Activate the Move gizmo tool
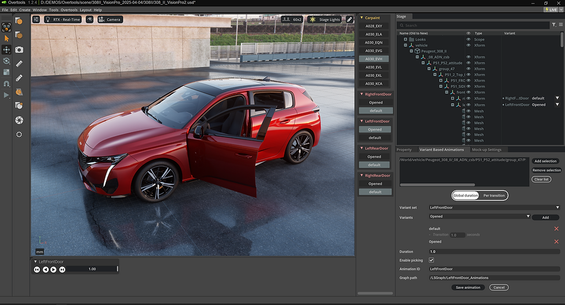Viewport: 565px width, 305px height. point(7,49)
